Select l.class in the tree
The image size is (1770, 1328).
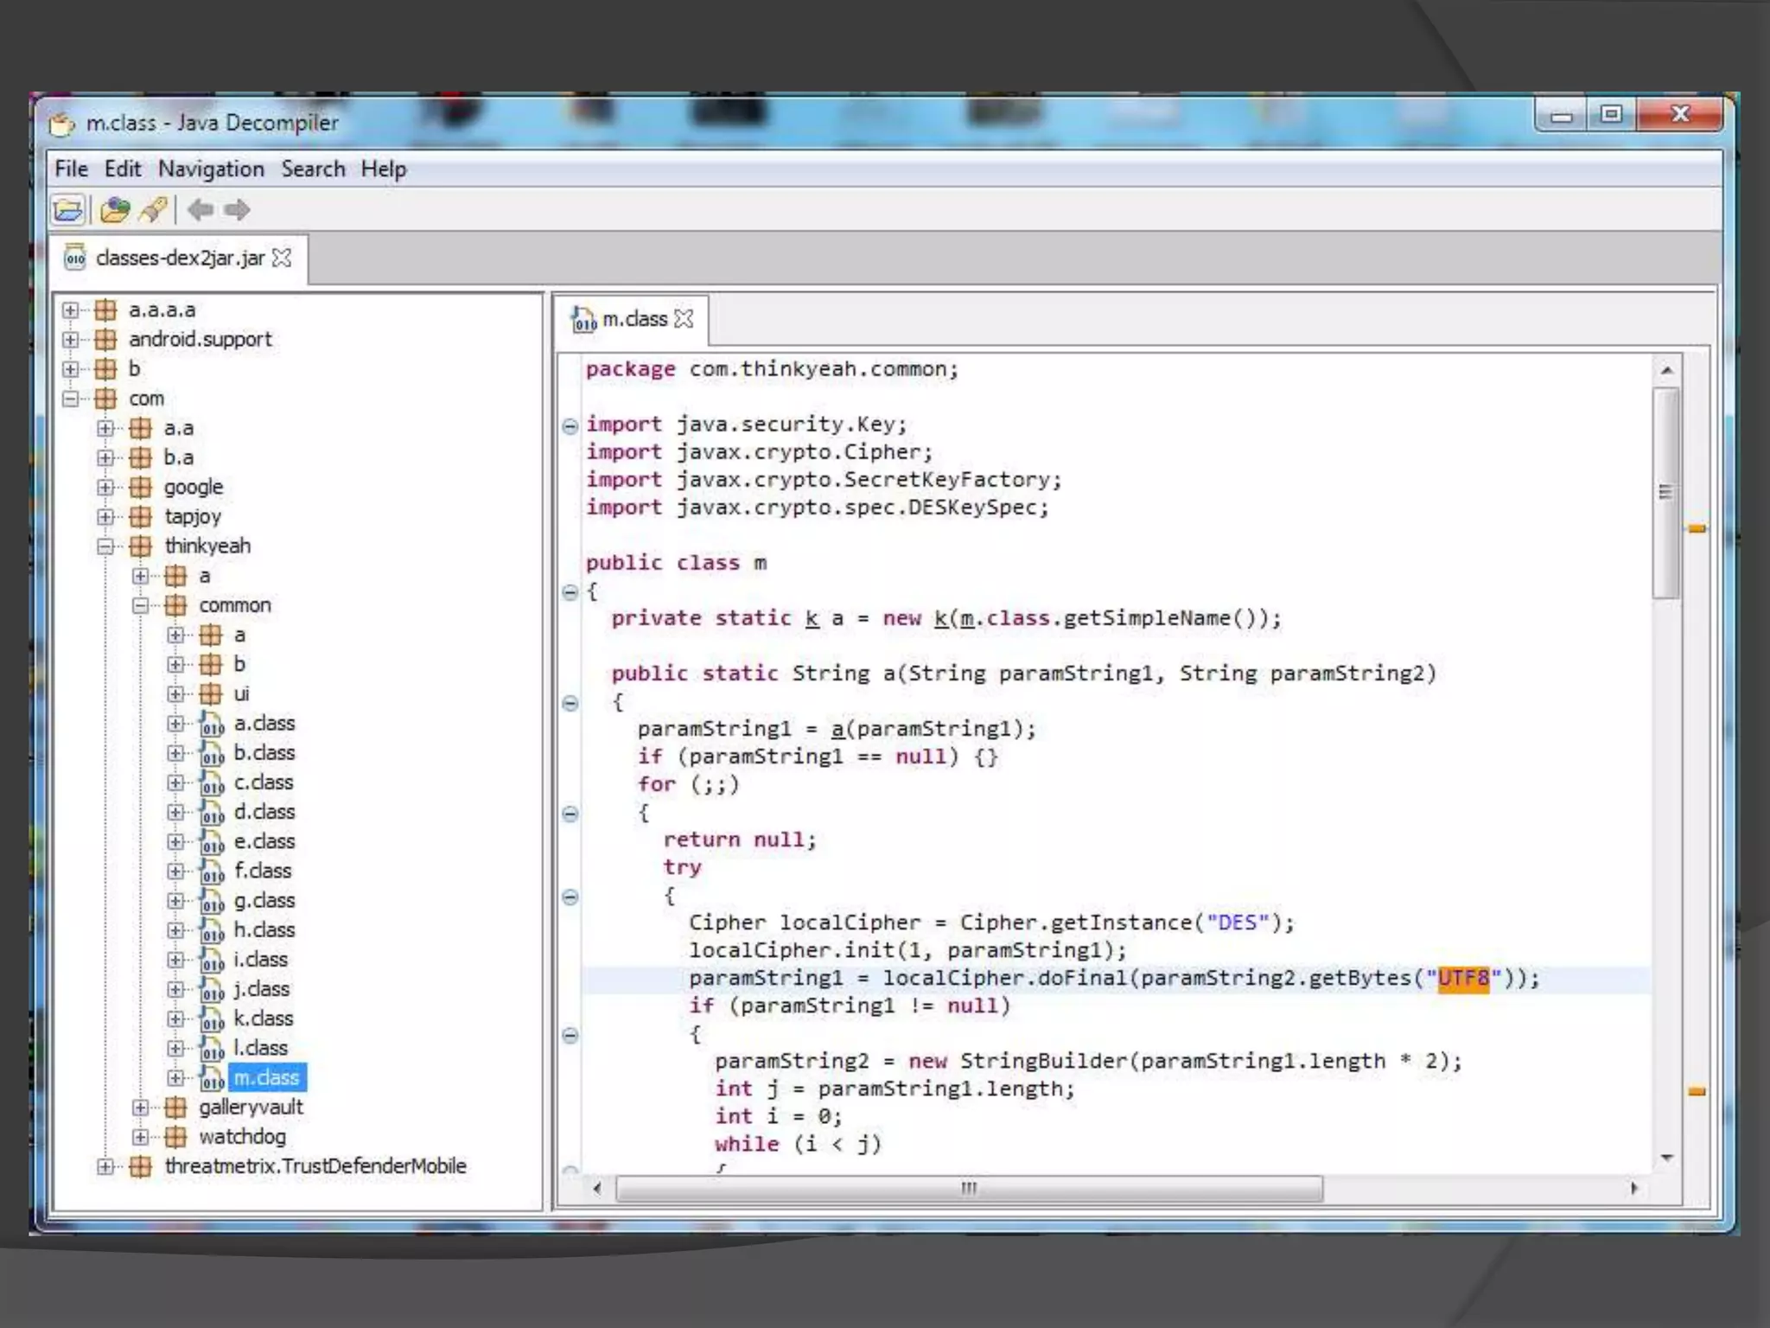coord(260,1048)
